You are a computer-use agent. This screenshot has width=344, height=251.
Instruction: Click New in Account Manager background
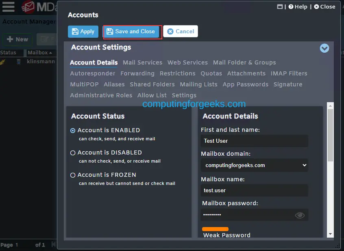pos(17,39)
